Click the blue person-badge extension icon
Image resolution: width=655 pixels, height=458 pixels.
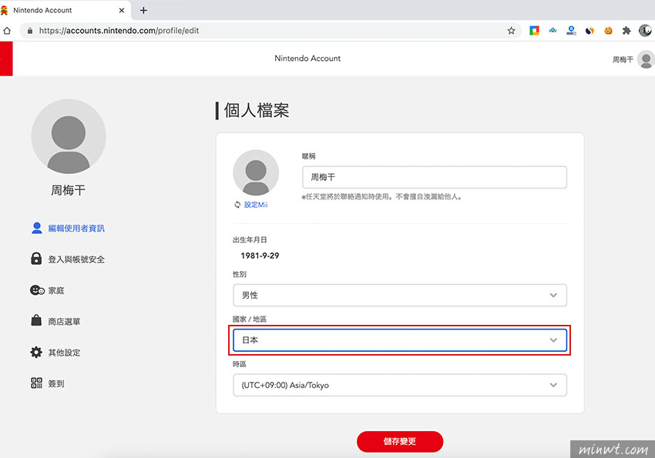pyautogui.click(x=571, y=31)
